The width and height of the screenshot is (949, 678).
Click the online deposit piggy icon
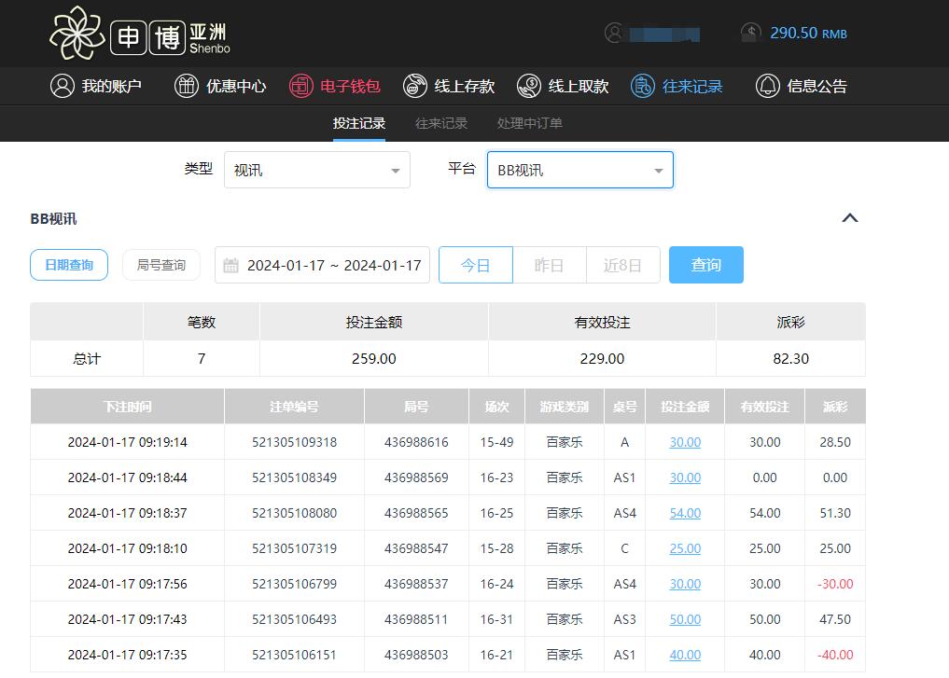click(415, 86)
